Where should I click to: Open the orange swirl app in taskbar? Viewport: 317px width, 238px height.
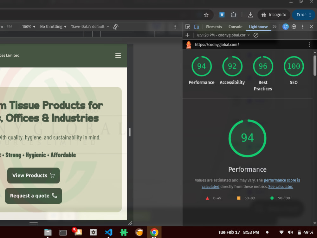[139, 232]
